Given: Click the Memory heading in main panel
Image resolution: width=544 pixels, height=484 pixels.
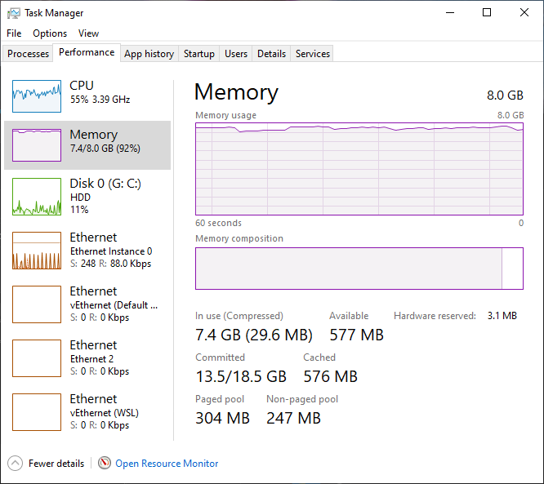Looking at the screenshot, I should [236, 92].
